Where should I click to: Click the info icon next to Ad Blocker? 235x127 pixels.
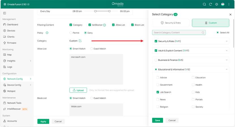[104, 25]
